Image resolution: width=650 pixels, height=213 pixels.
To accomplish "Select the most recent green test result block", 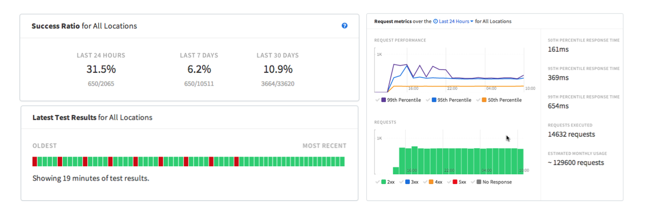I will click(342, 162).
